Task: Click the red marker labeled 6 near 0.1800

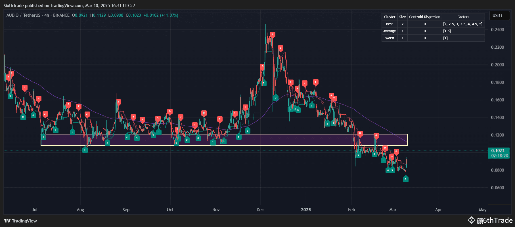Action: [x=315, y=82]
